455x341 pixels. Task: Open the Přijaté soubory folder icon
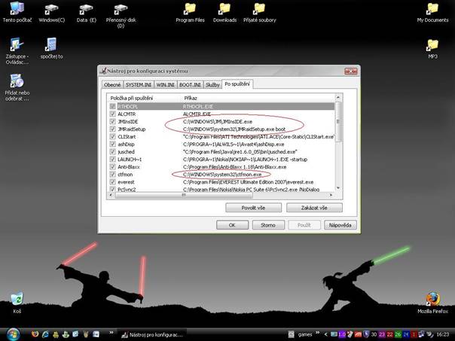pos(259,9)
